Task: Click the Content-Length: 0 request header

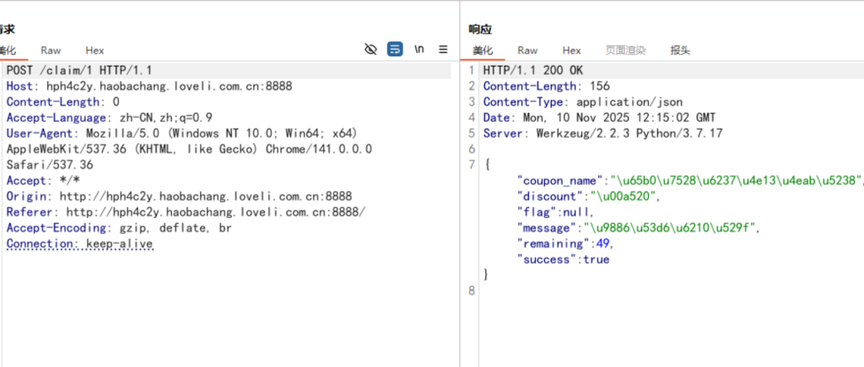Action: [62, 102]
